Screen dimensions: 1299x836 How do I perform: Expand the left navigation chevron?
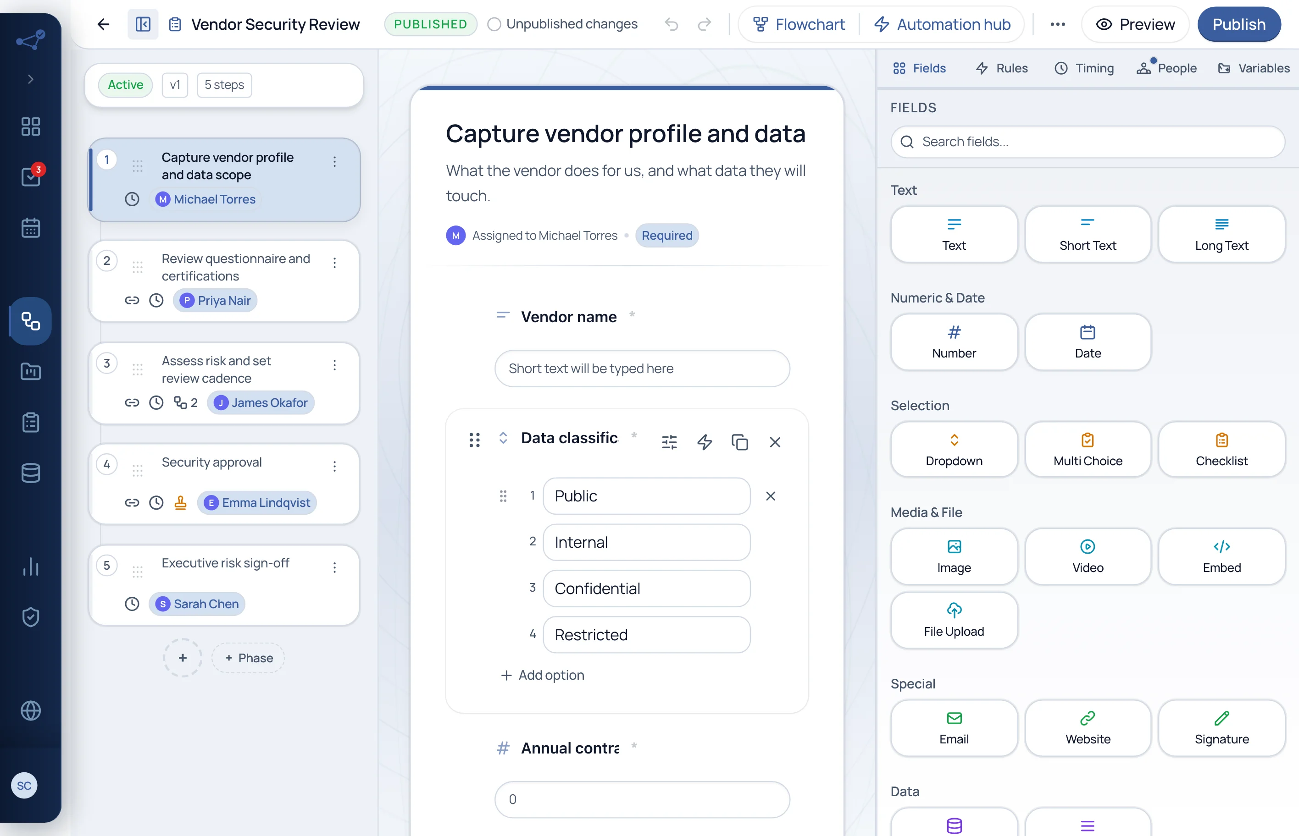[30, 79]
